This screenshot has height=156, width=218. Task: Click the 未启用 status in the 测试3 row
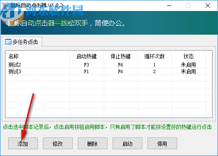tap(188, 71)
